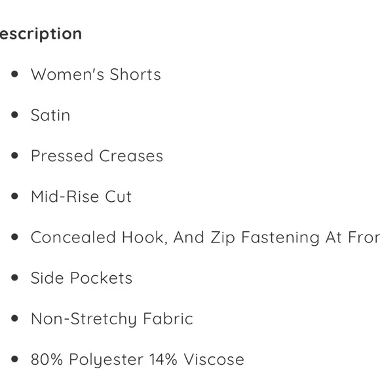Click the bullet dot before Pressed Creases
Screen dimensions: 380x380
point(15,155)
